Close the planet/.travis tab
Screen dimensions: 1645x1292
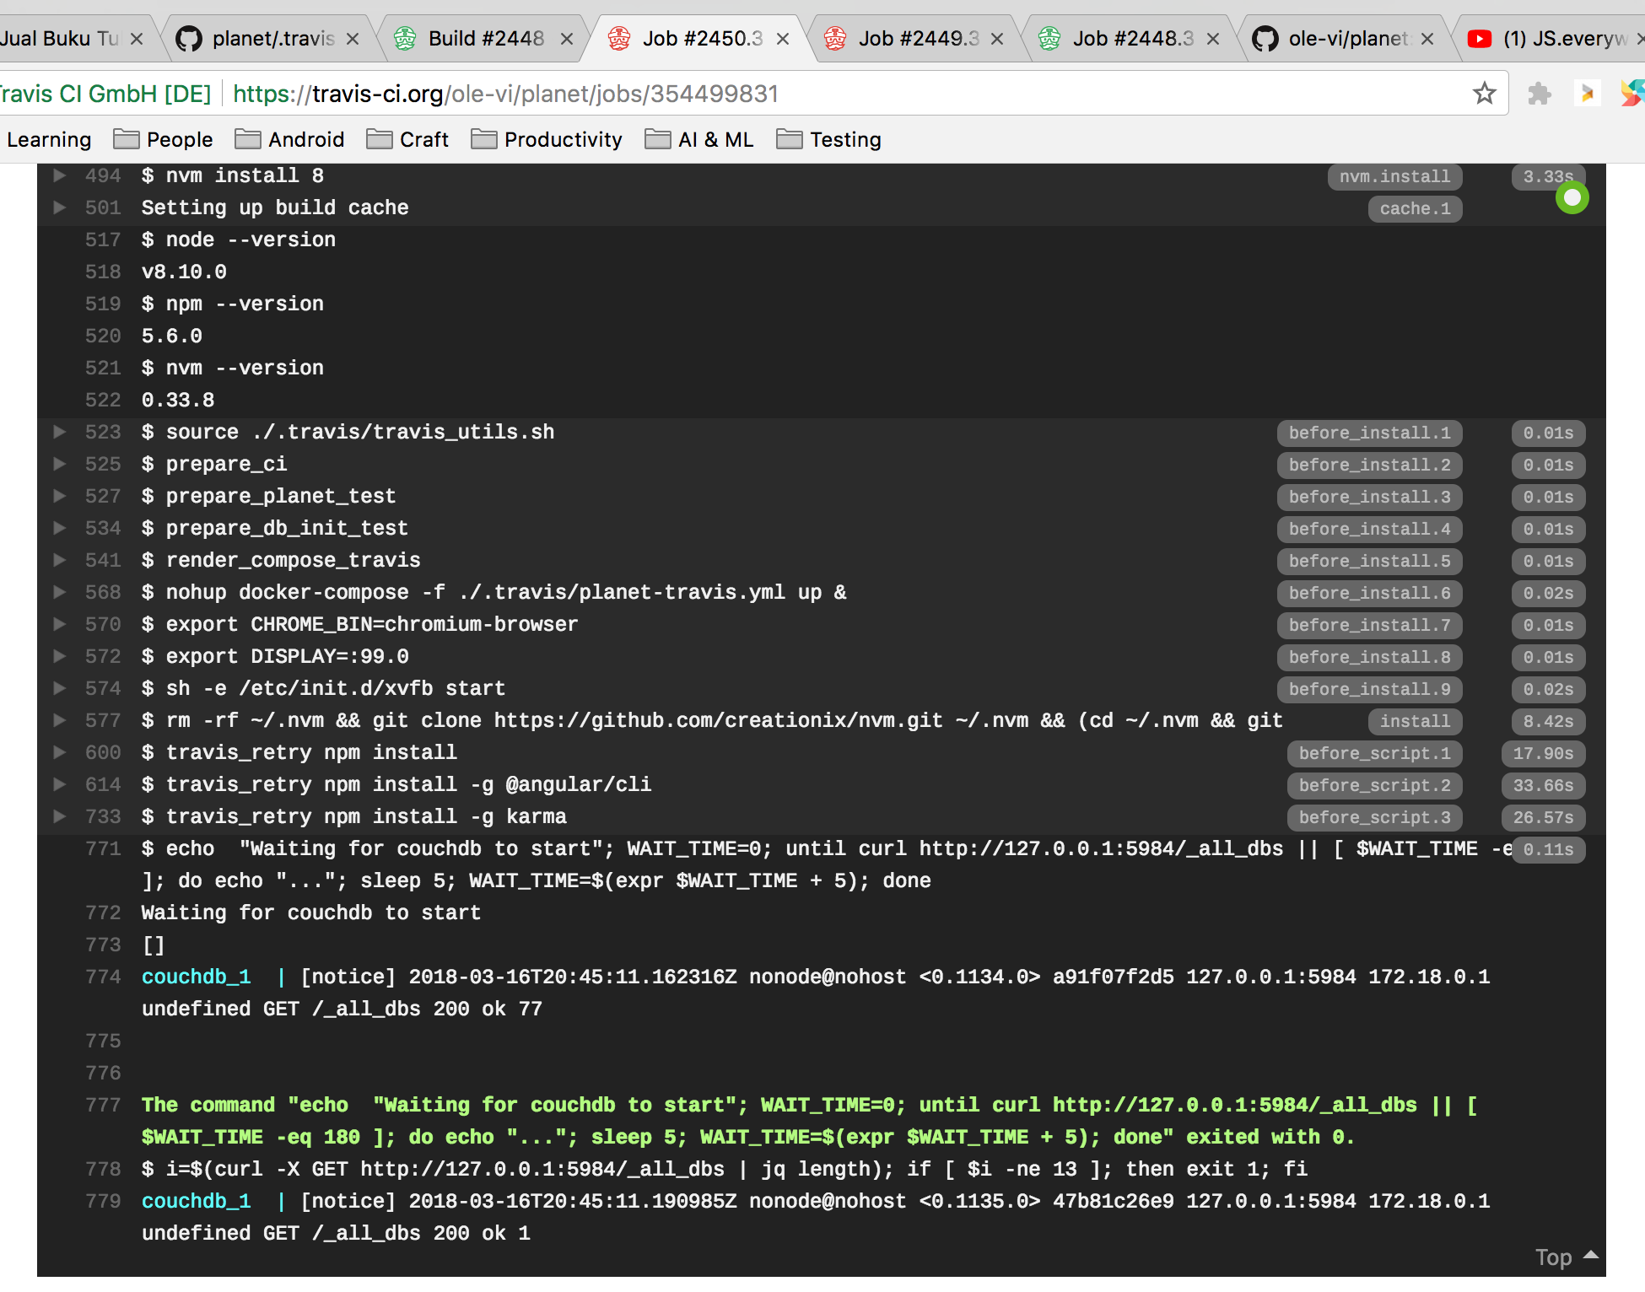(353, 39)
